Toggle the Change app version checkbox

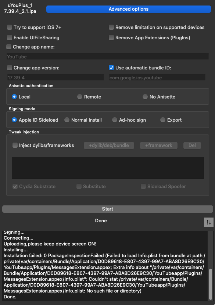point(10,68)
